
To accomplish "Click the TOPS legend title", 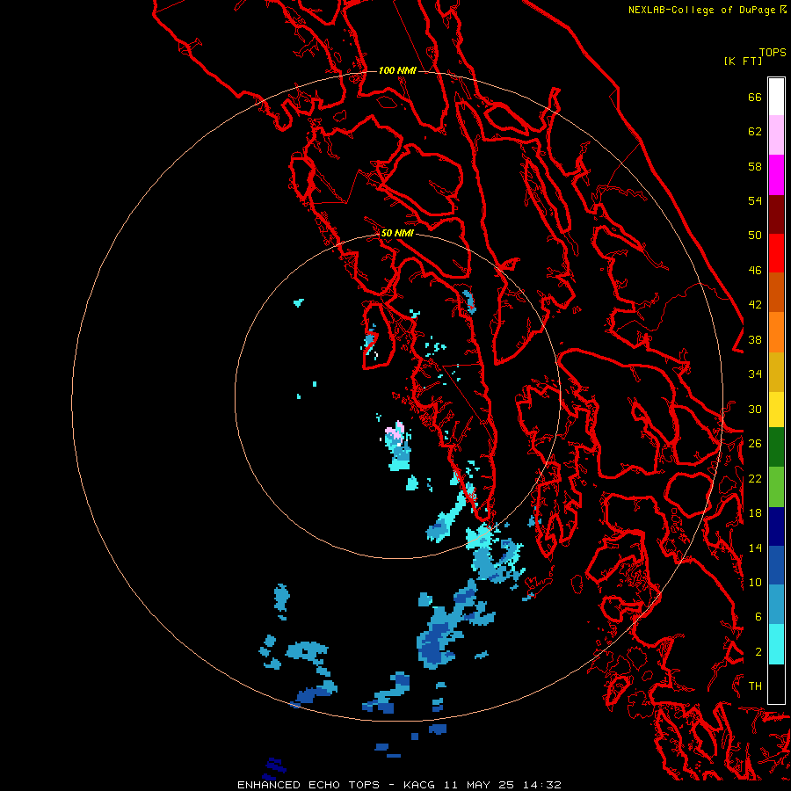I will point(773,53).
